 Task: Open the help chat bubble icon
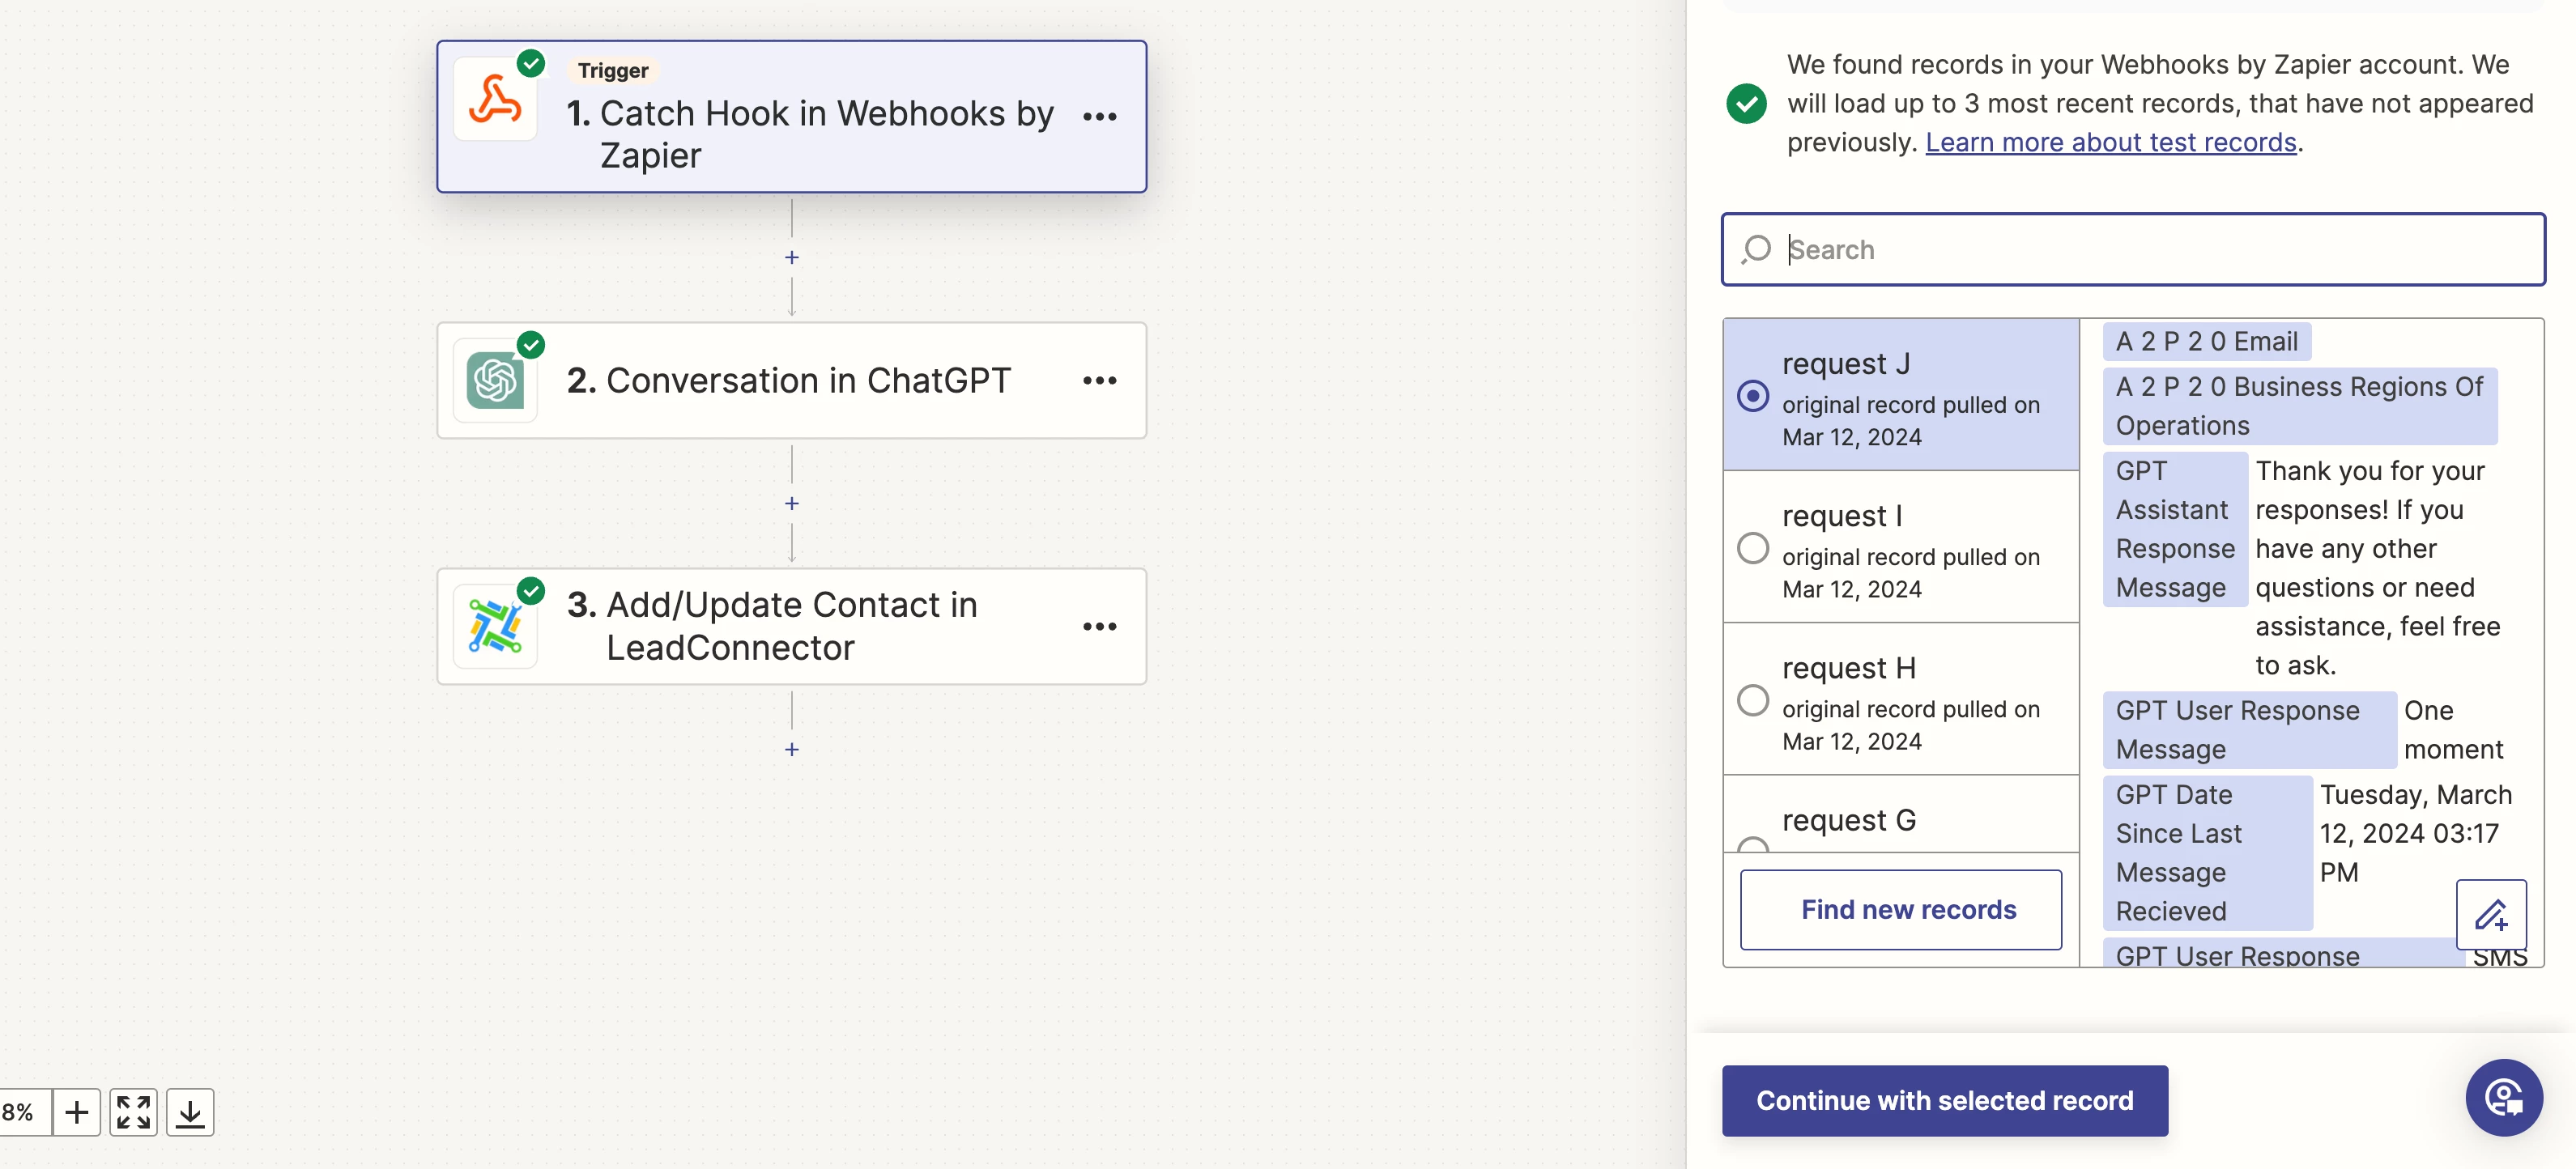2503,1097
